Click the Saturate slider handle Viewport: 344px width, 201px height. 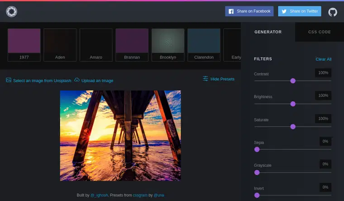coord(293,127)
